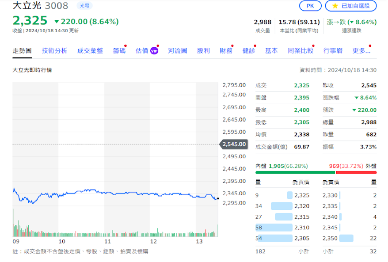Select the 行事曆 tab
Screen dimensions: 388x262
(x=333, y=51)
